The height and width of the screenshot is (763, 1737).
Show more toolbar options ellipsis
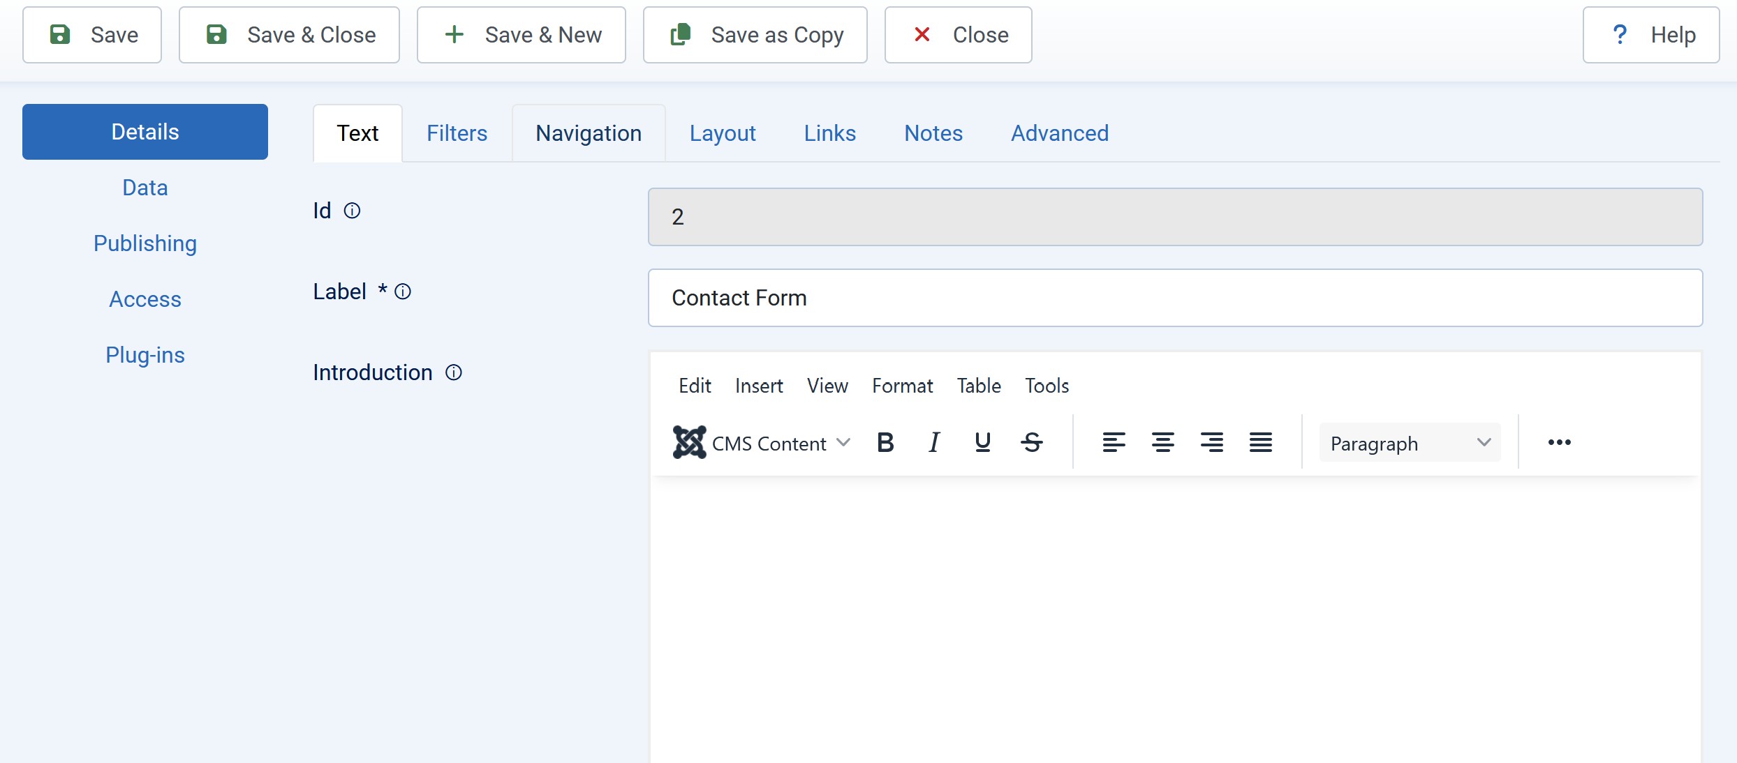click(x=1559, y=442)
